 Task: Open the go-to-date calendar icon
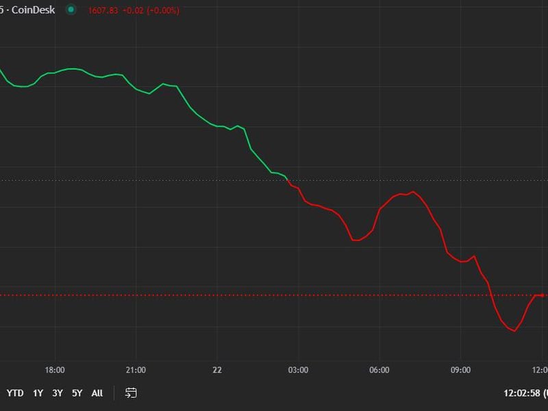pyautogui.click(x=130, y=393)
